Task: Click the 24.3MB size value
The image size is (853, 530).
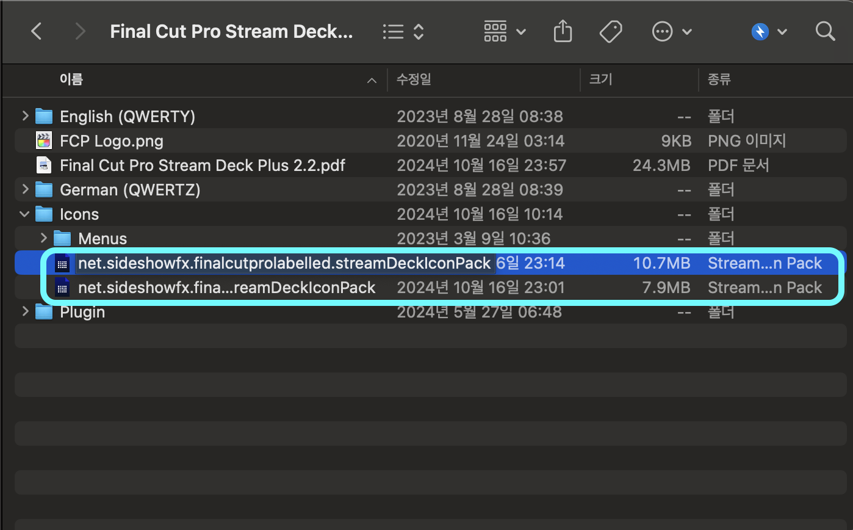Action: pos(661,165)
